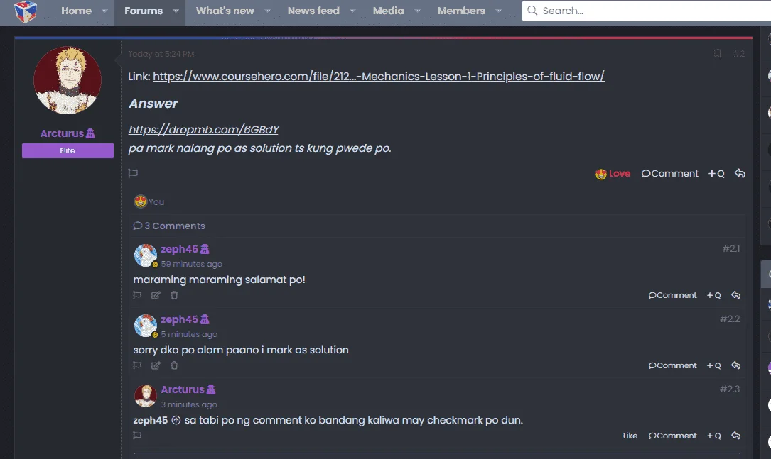Open the dropmb.com/6GBdY link

point(203,130)
